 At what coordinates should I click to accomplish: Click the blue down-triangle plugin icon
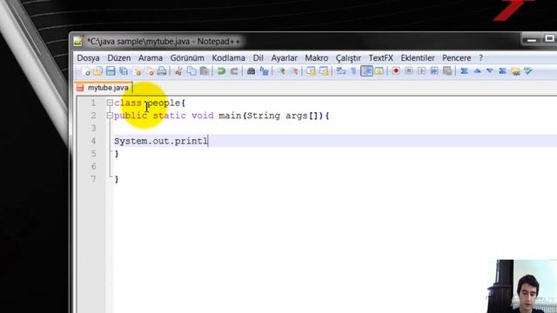[490, 71]
